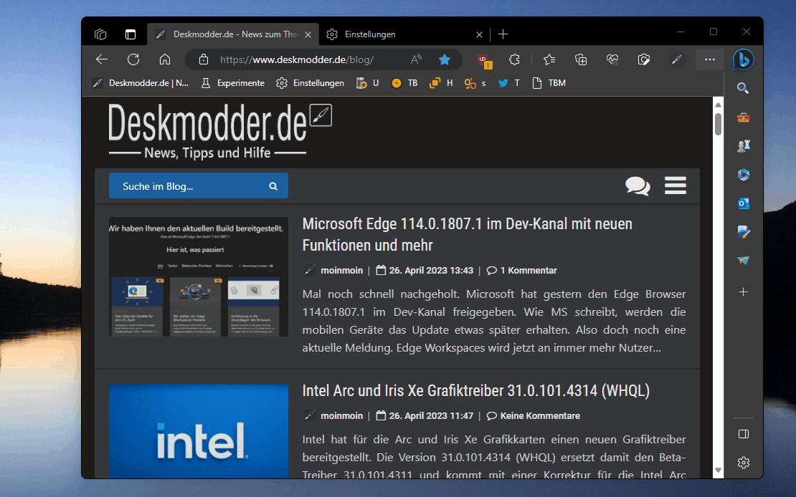Open sidebar settings gear icon
This screenshot has height=497, width=796.
[x=743, y=463]
